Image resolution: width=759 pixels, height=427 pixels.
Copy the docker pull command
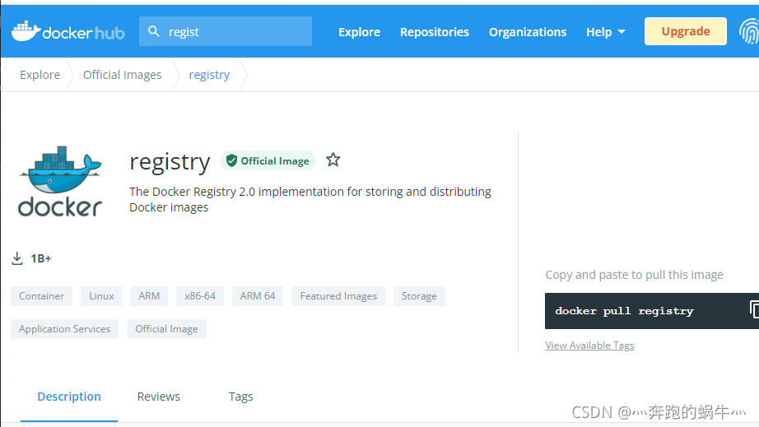click(x=754, y=309)
